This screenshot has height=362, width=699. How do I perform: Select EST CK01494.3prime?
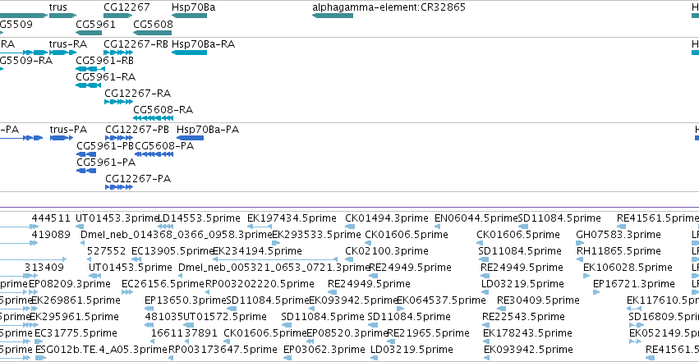pos(387,218)
